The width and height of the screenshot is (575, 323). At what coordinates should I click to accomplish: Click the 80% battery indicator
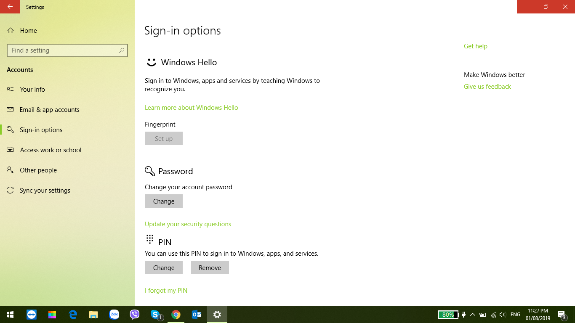448,315
